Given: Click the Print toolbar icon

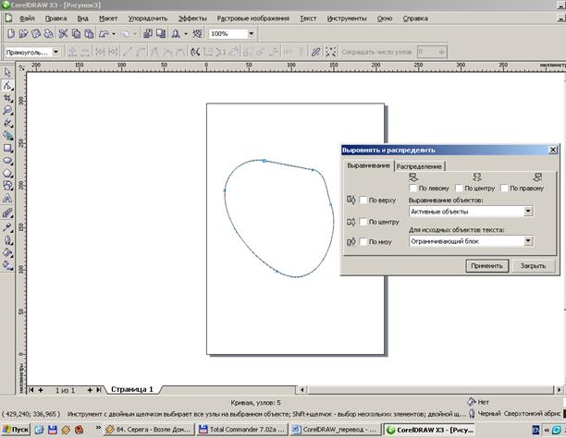Looking at the screenshot, I should click(49, 33).
